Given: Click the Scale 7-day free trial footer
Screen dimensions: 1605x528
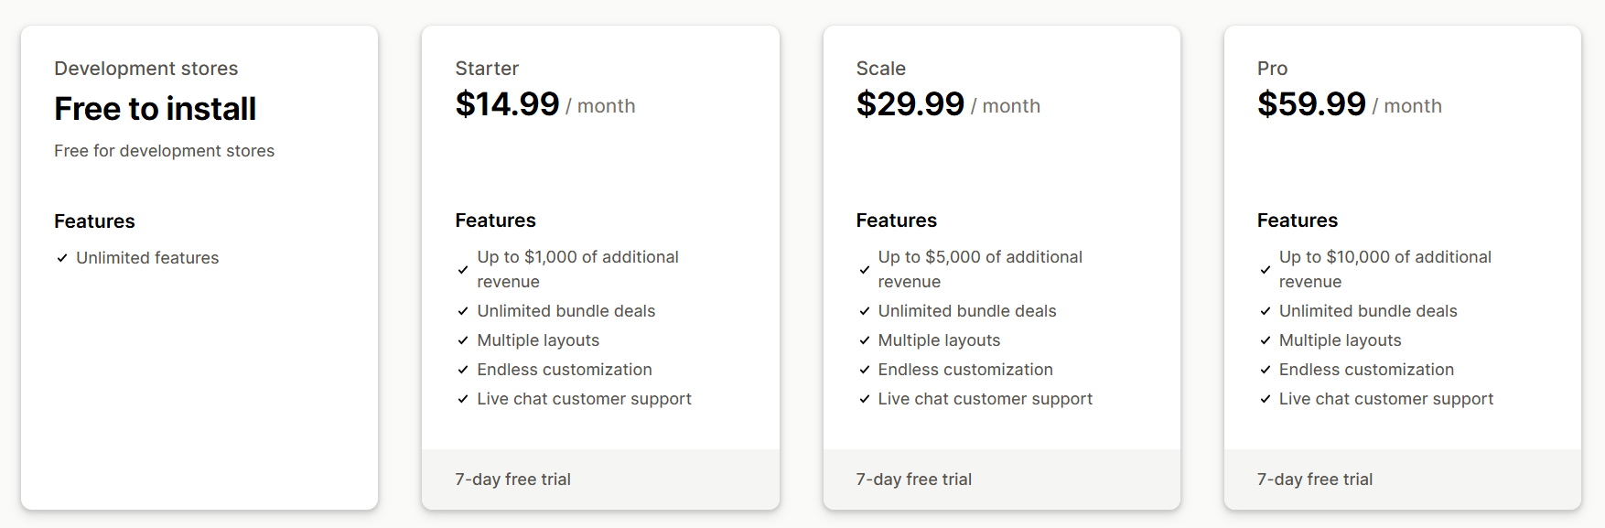Looking at the screenshot, I should [1001, 480].
